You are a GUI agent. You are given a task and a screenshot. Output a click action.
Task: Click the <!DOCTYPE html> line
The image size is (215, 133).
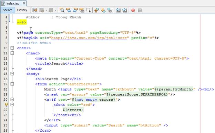coord(34,43)
